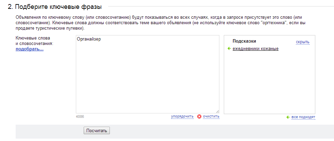Image resolution: width=334 pixels, height=141 pixels.
Task: Click the "Подсказки" panel heading
Action: point(244,41)
